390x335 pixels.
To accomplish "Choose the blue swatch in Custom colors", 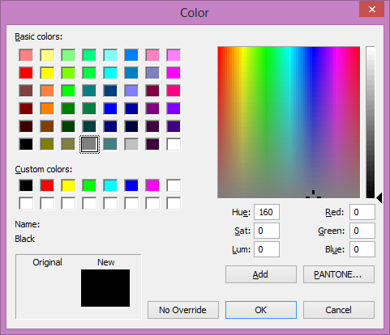I will coord(131,185).
